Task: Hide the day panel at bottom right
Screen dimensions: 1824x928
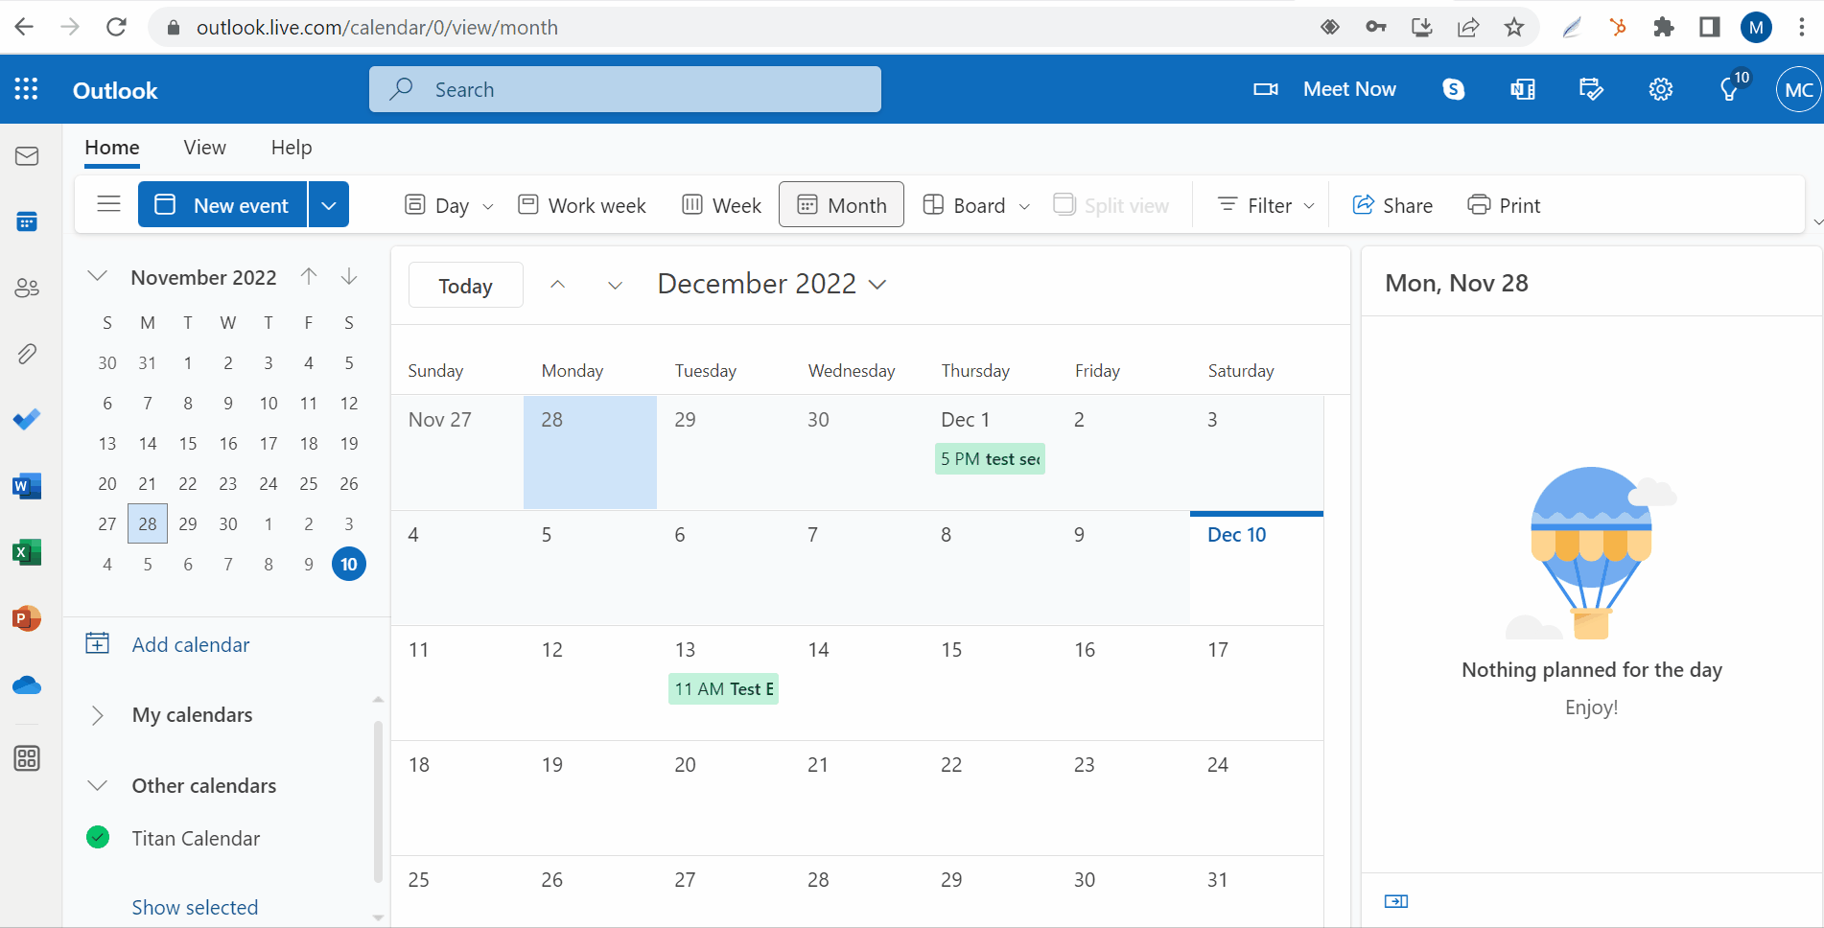Action: (1396, 901)
